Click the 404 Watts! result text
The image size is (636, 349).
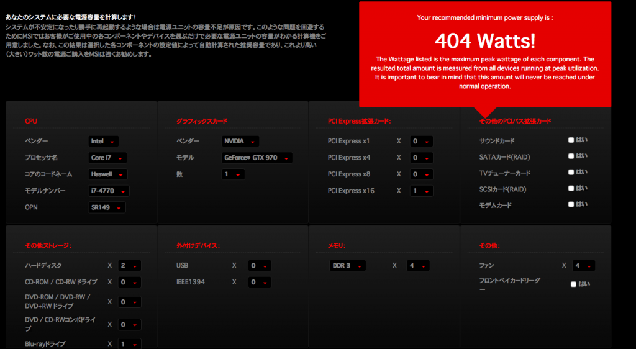coord(485,40)
